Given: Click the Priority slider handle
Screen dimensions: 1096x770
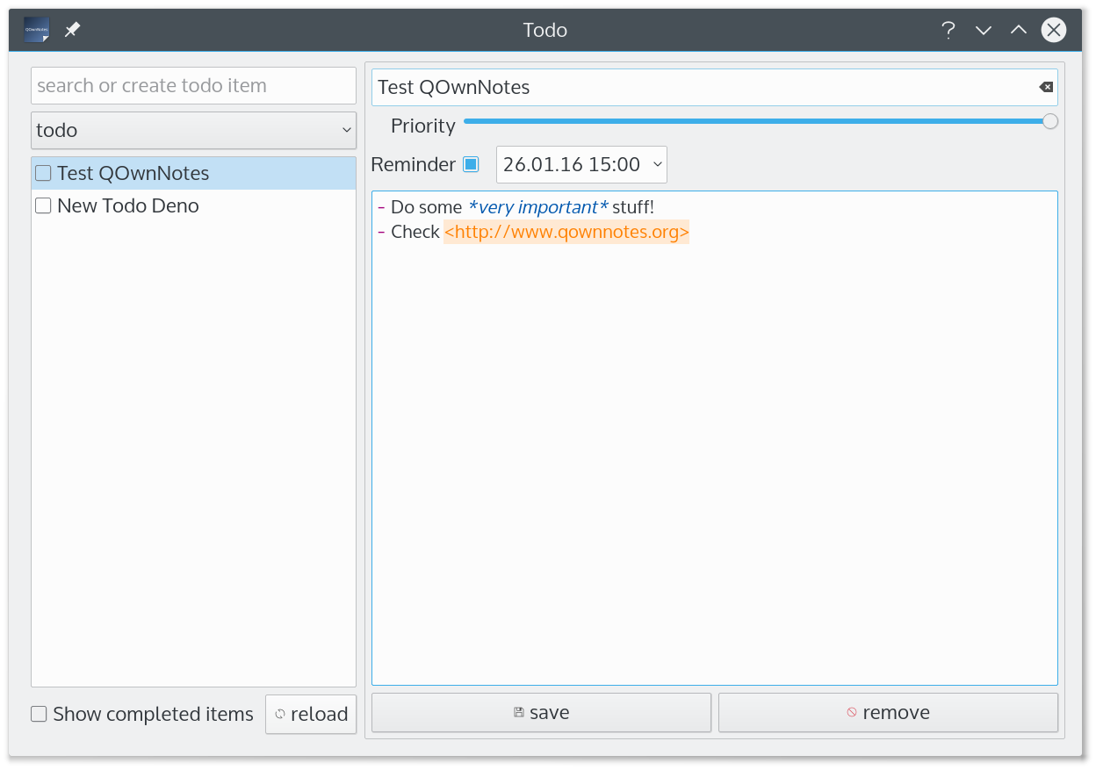Looking at the screenshot, I should click(x=1050, y=121).
